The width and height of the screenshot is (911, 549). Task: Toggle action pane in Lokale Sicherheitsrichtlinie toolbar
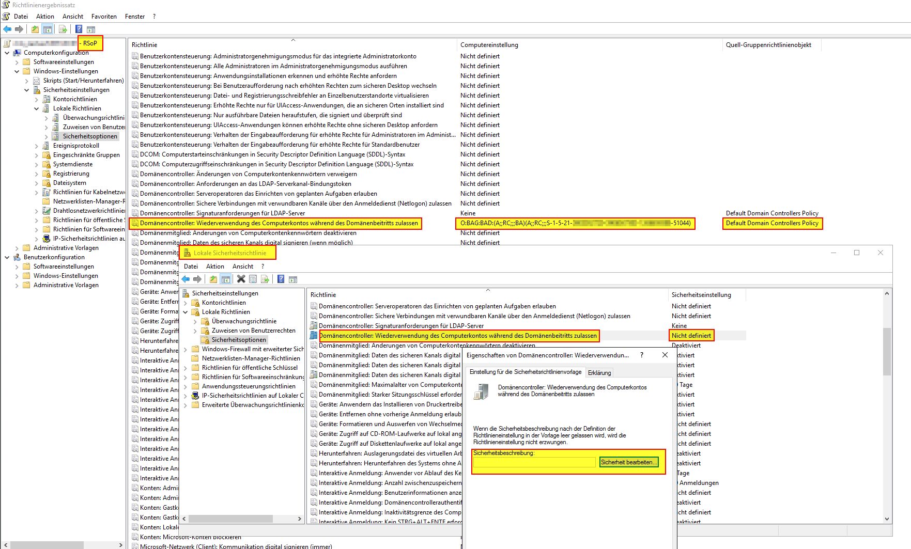pyautogui.click(x=293, y=279)
